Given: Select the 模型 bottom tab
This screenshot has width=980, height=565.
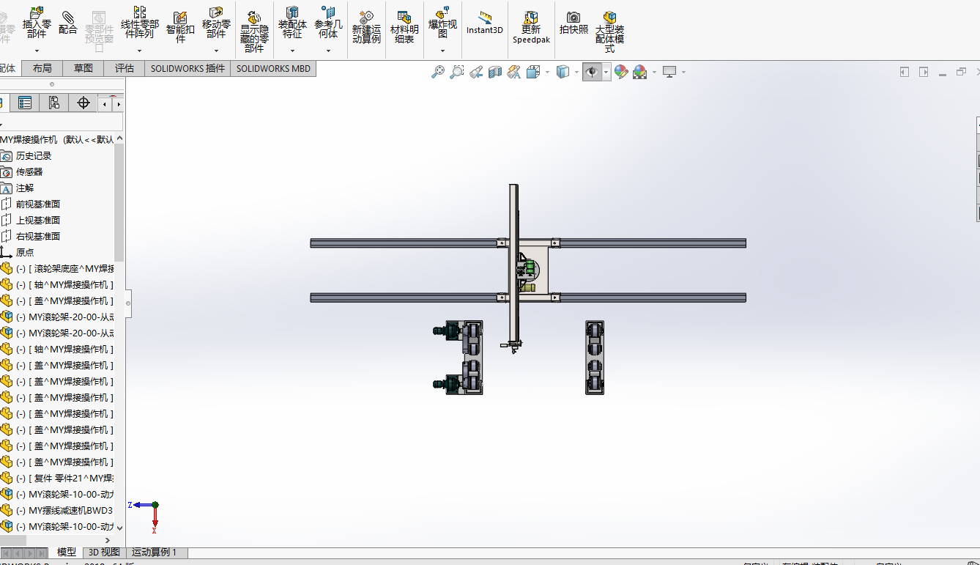Looking at the screenshot, I should pyautogui.click(x=67, y=553).
